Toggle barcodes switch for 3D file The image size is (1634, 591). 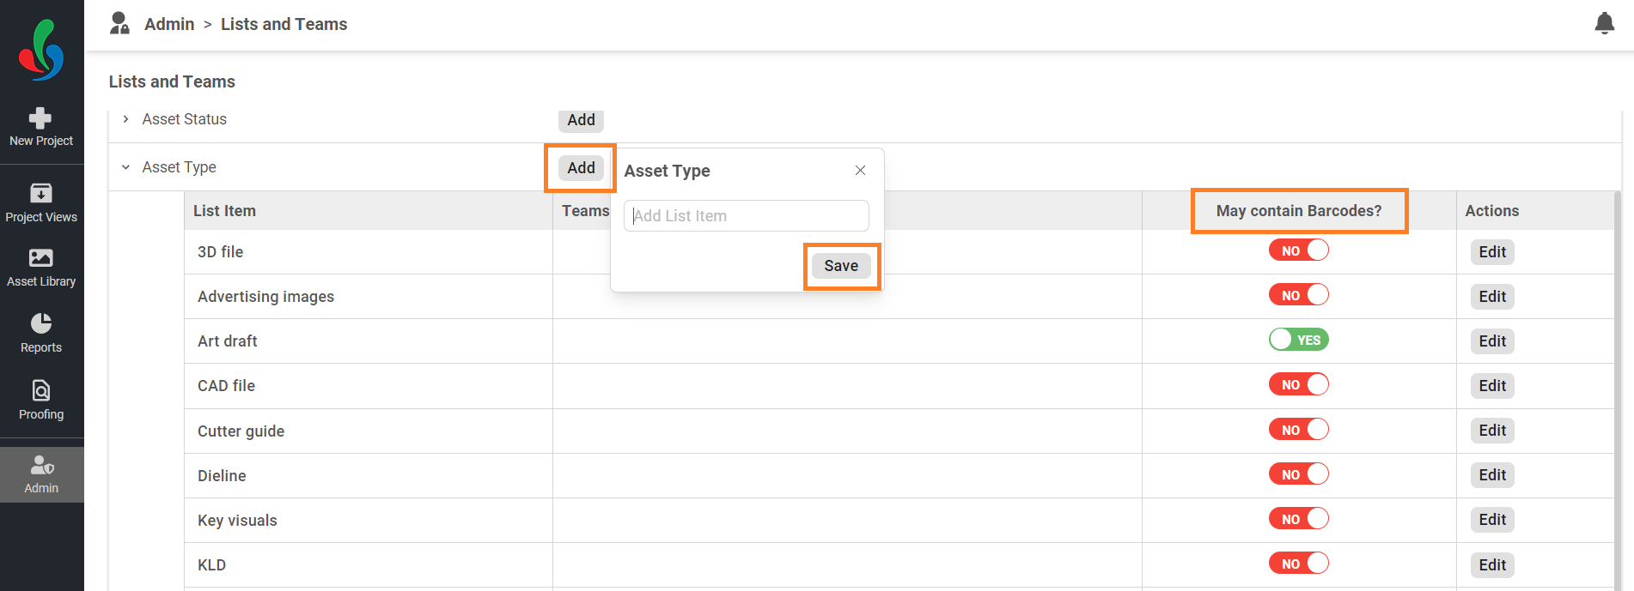pyautogui.click(x=1298, y=250)
